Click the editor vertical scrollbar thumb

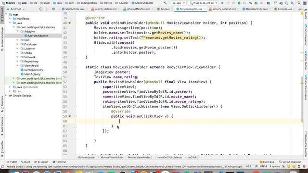point(302,99)
